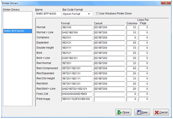The image size is (173, 119).
Task: Click the Normal Format code field
Action: pos(77,27)
